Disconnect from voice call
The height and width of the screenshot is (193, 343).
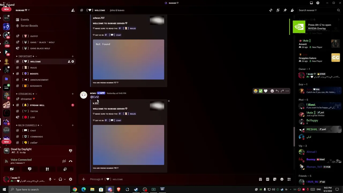pos(70,161)
